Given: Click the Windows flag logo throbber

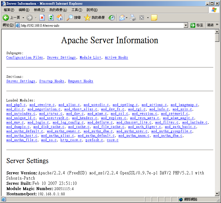Looking at the screenshot, I should (x=214, y=10).
